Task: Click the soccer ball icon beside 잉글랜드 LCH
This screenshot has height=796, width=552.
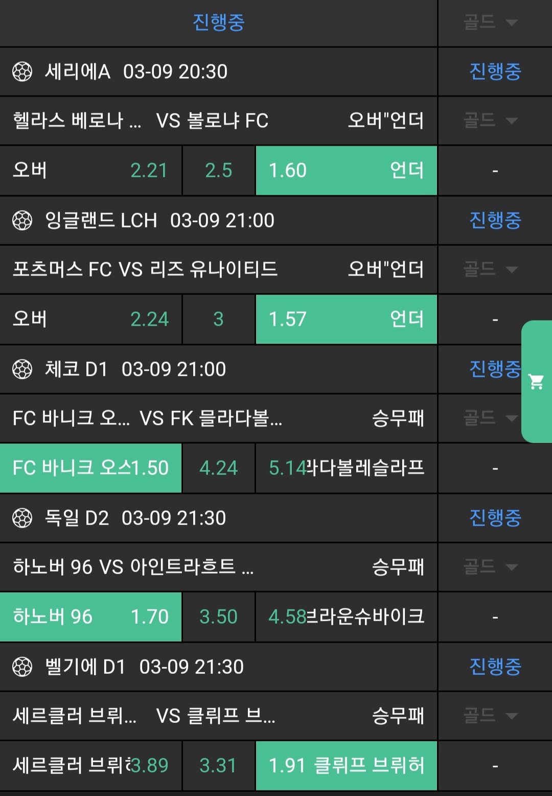Action: (22, 220)
